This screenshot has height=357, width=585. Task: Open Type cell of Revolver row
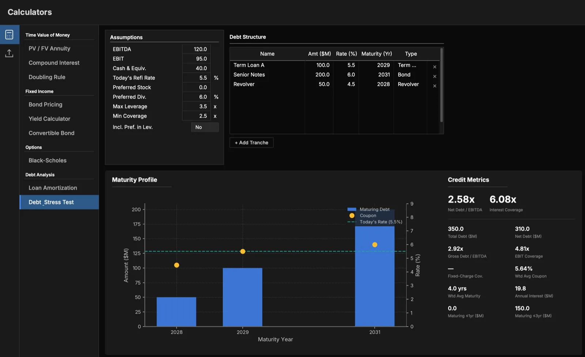[x=410, y=84]
